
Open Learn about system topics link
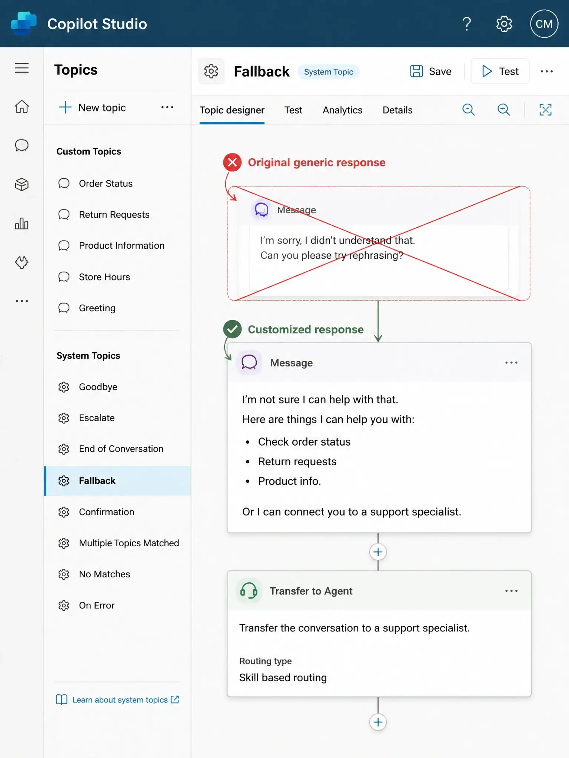coord(117,700)
